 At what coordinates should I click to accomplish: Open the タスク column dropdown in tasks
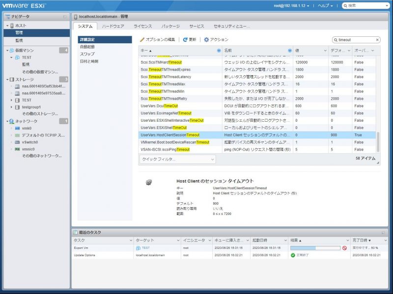[x=131, y=241]
